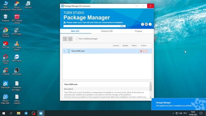The height and width of the screenshot is (116, 206).
Task: Toggle View installed packages checkbox
Action: click(77, 39)
